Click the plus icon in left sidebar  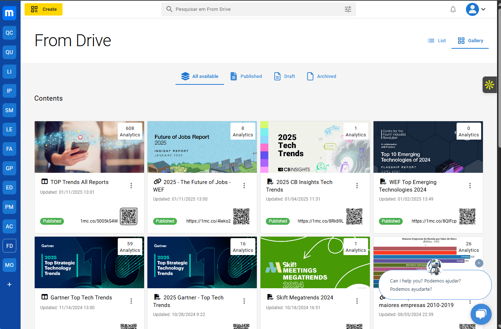tap(9, 284)
